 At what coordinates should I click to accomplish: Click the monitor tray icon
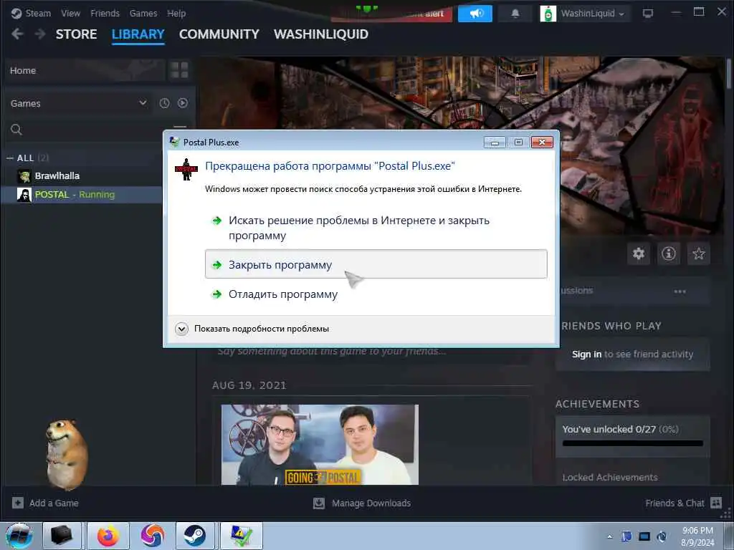[x=644, y=537]
